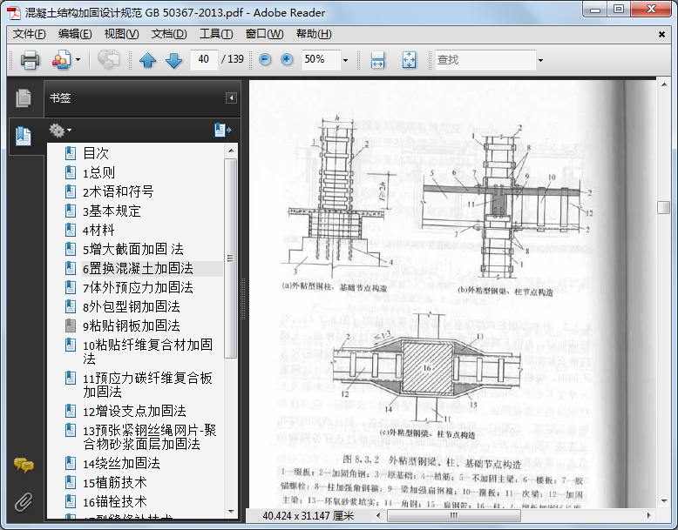Click bookmark icon beside 8外包型钢加固法
678x530 pixels.
[70, 306]
